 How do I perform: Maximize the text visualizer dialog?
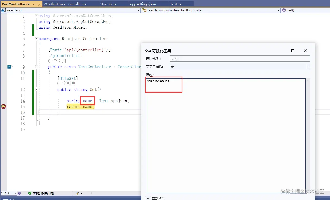point(293,51)
